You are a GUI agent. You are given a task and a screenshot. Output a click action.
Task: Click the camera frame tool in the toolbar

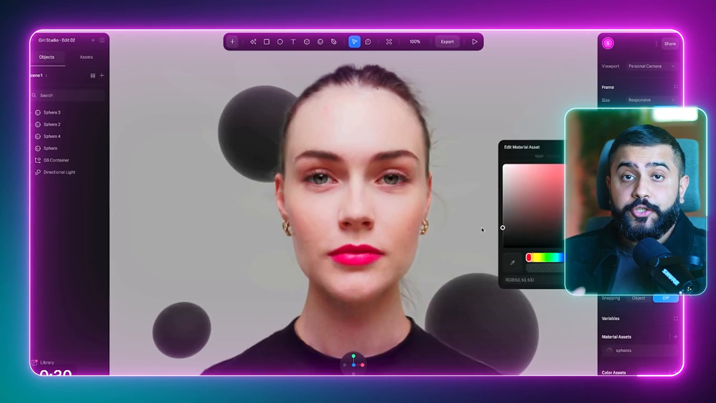389,41
